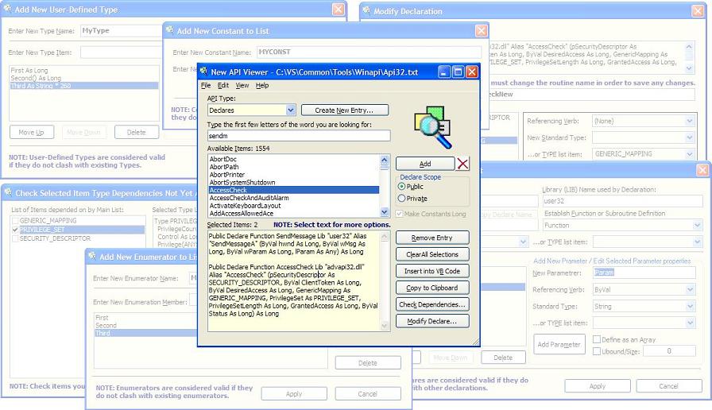This screenshot has width=712, height=410.
Task: Click the search field containing sendm
Action: [x=298, y=136]
